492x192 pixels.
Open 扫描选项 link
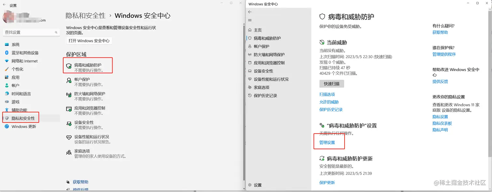click(327, 94)
